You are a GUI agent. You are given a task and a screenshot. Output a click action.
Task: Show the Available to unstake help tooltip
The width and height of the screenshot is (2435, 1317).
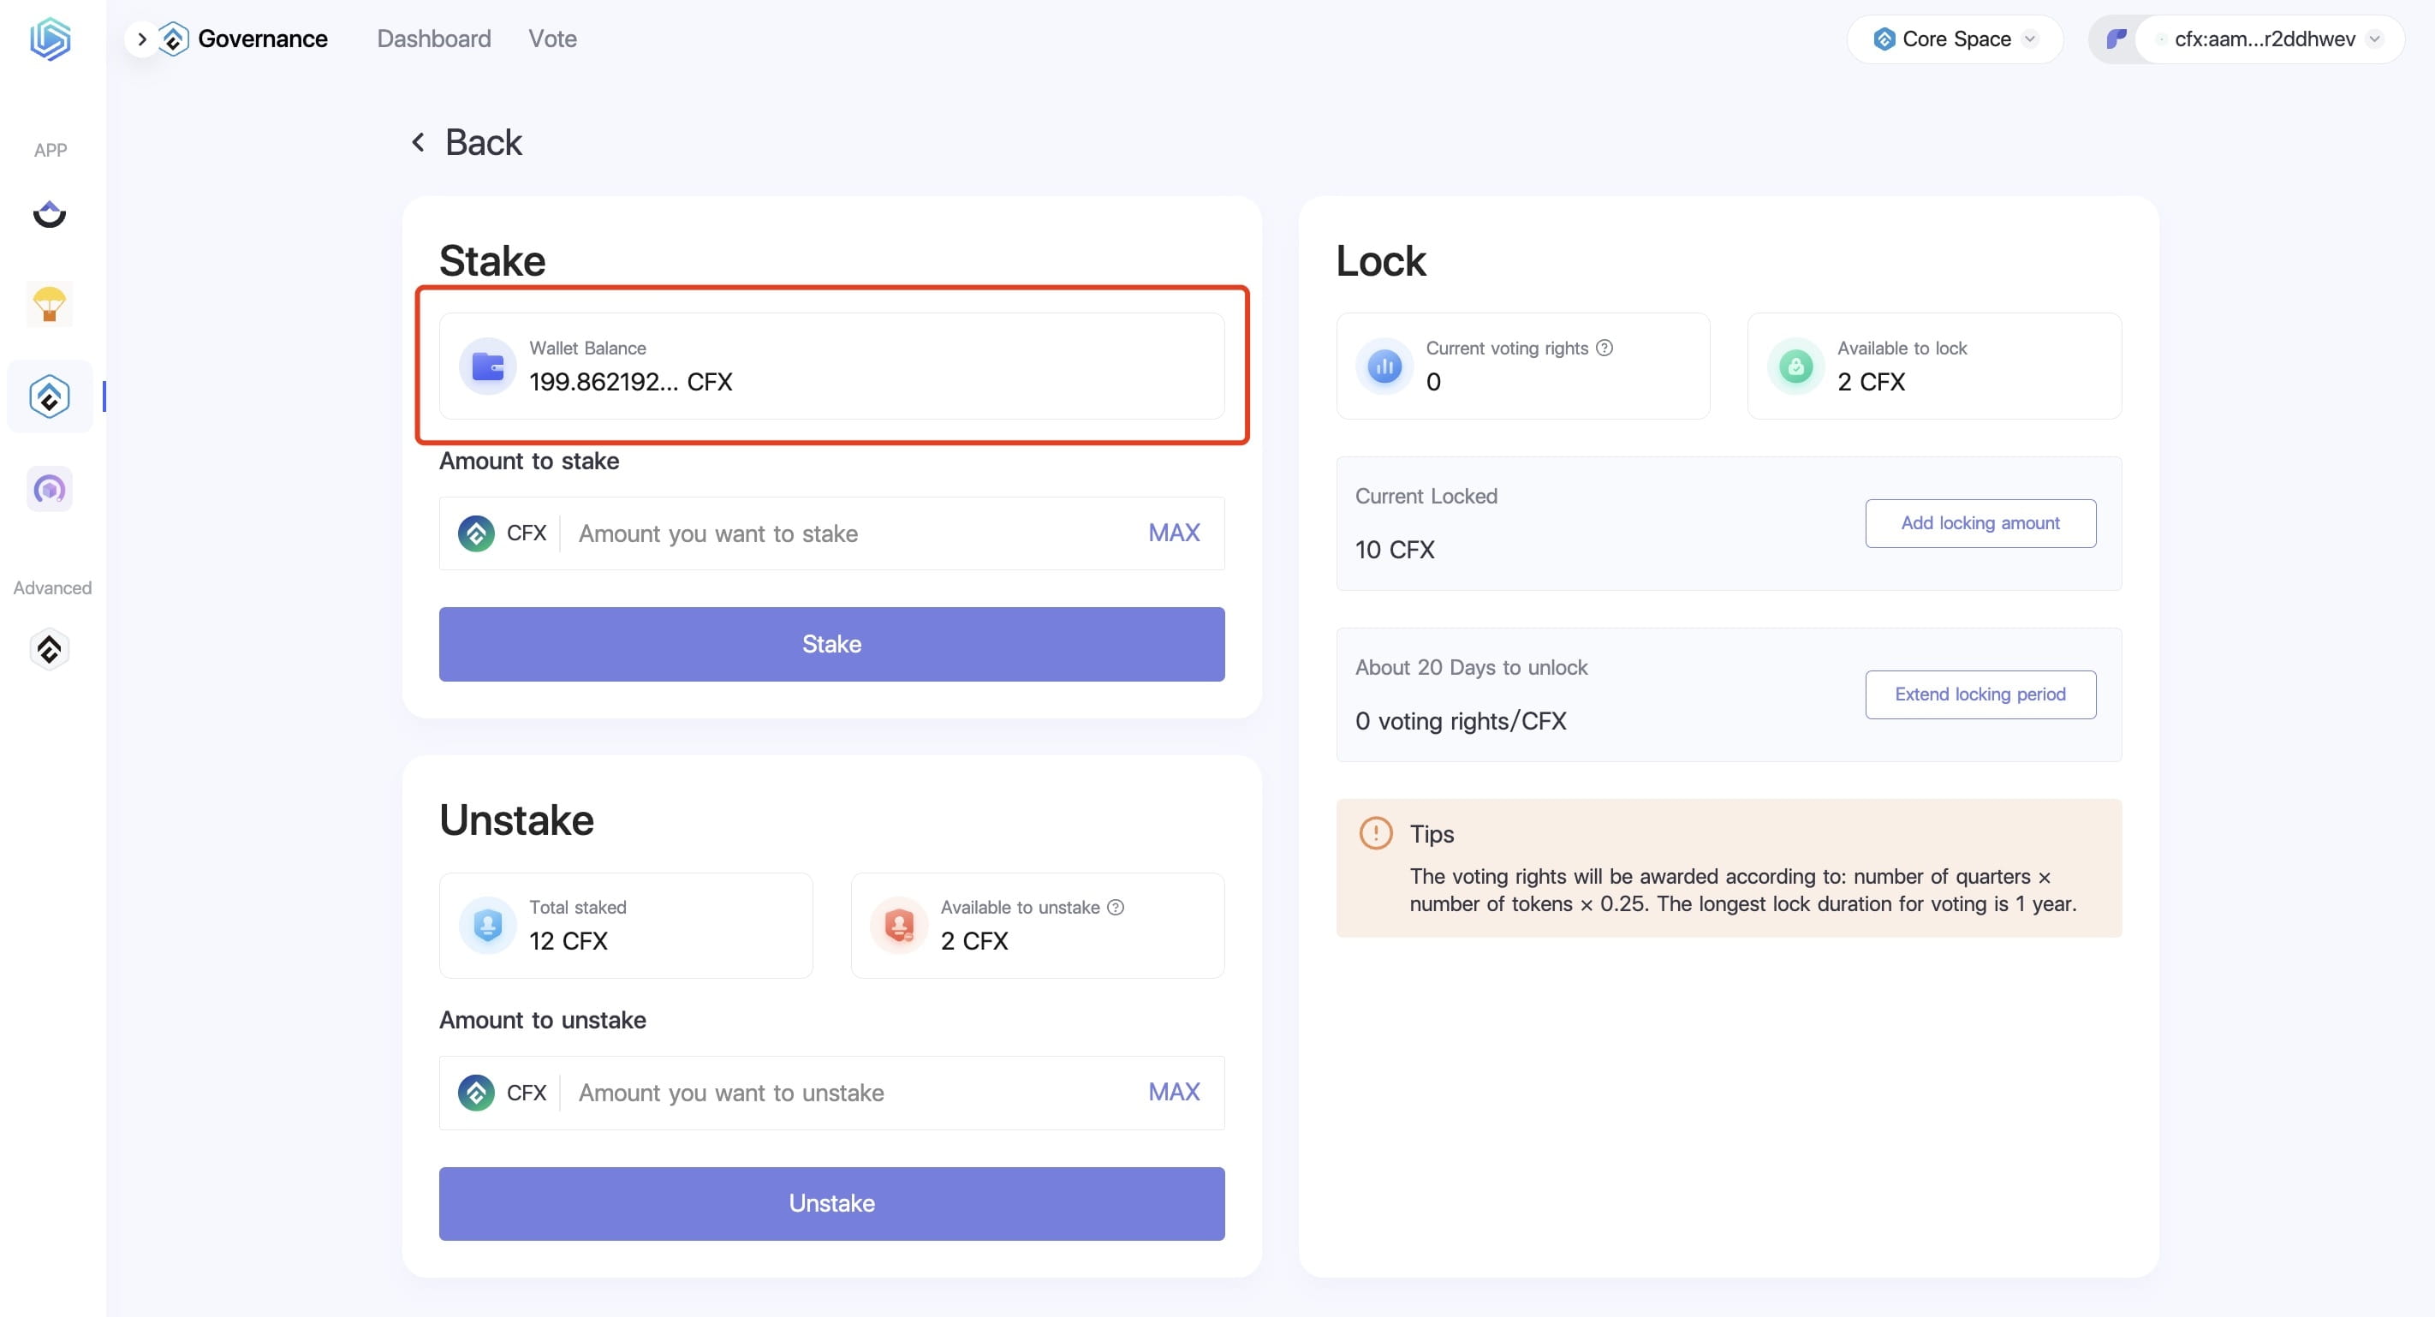(x=1116, y=907)
